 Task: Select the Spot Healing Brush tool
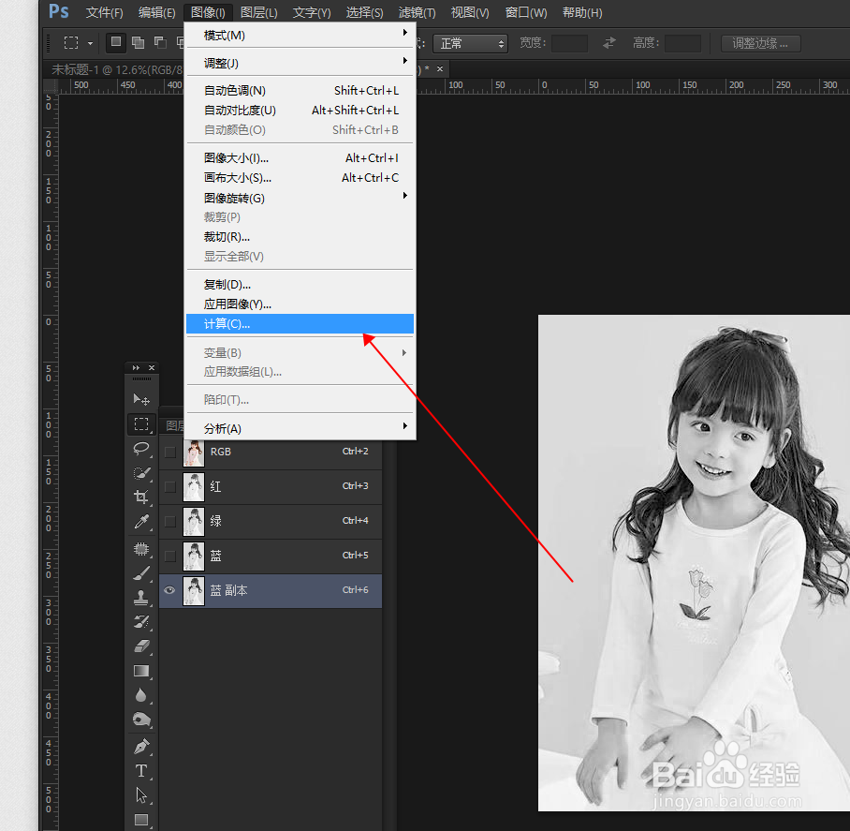pyautogui.click(x=141, y=549)
